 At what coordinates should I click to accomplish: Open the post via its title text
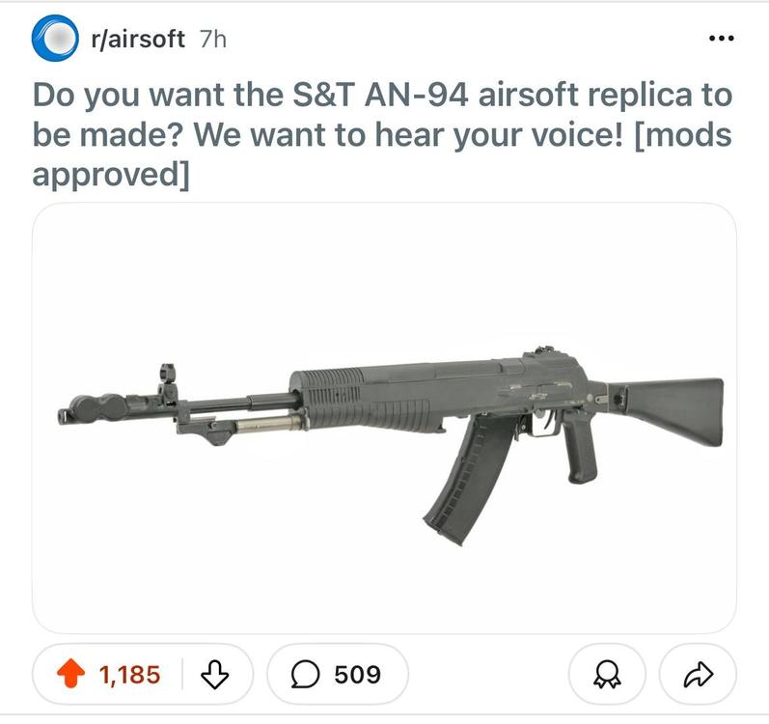tap(382, 134)
